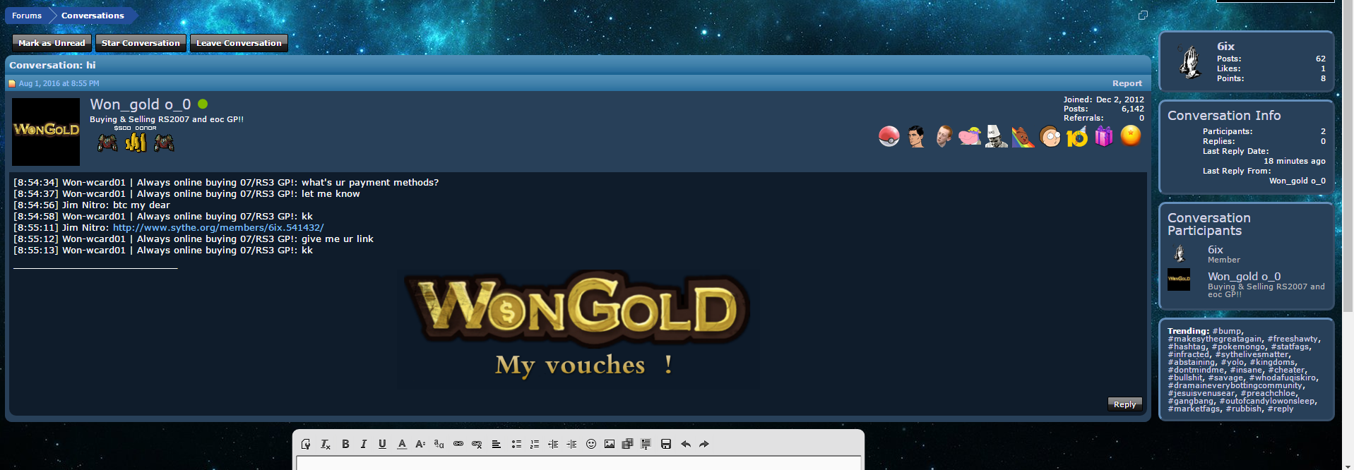Click the #savage trending hashtag

click(1225, 378)
